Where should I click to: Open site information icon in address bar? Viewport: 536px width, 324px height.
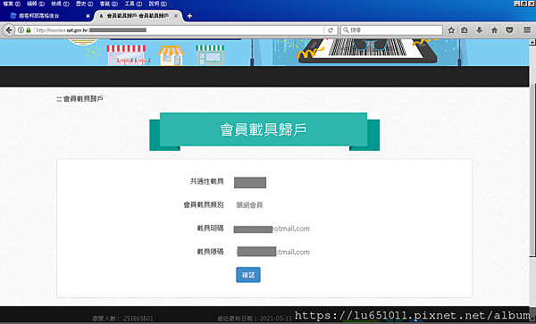21,30
